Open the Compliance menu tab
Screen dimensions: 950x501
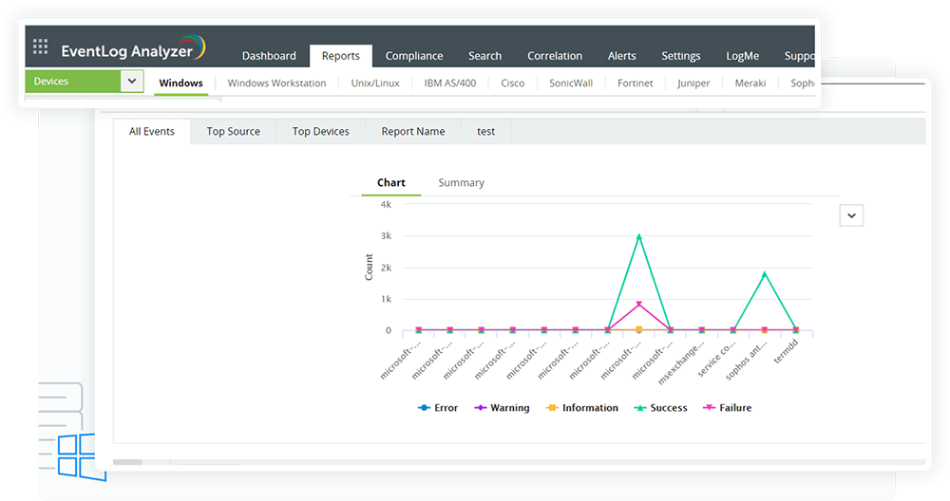[414, 56]
